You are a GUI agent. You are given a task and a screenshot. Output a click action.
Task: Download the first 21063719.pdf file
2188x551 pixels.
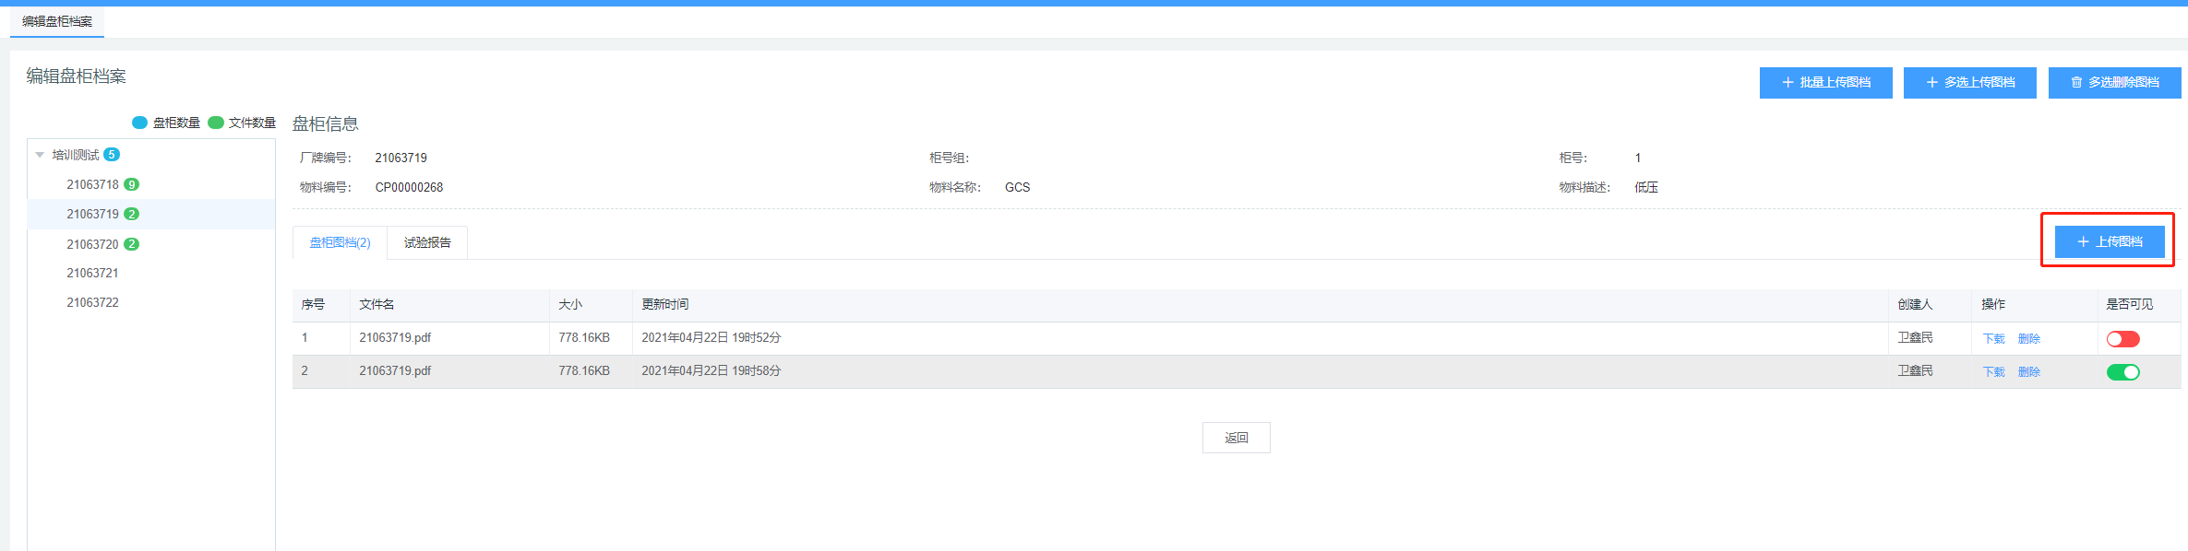click(1993, 339)
